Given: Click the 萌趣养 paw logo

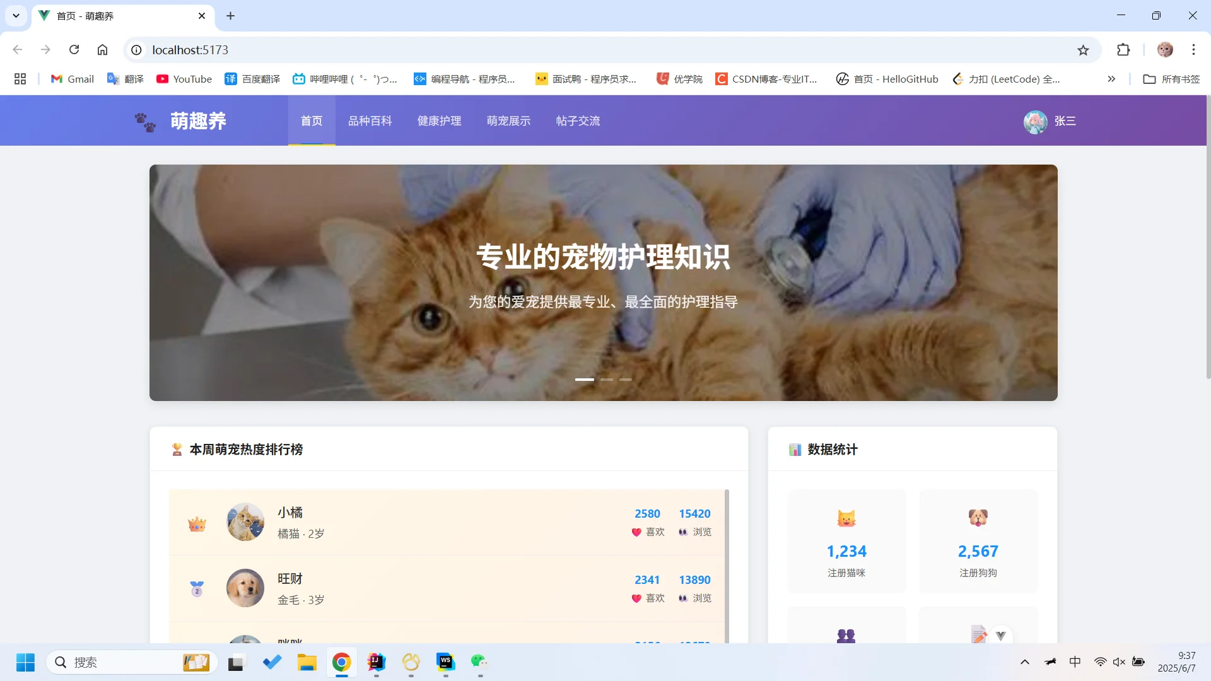Looking at the screenshot, I should (x=144, y=120).
